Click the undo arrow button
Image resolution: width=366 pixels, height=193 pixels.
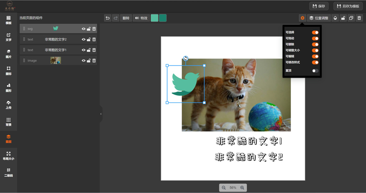108,18
